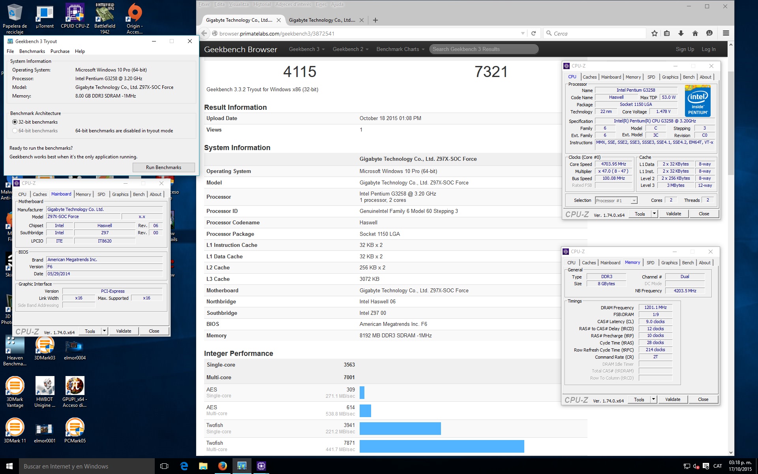
Task: Click the Firefox Cerca search box
Action: [x=594, y=34]
